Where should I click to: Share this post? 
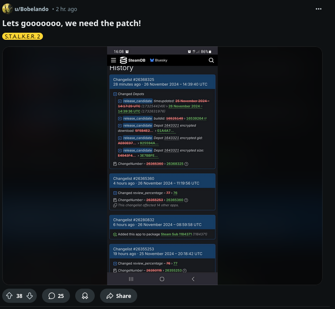119,296
